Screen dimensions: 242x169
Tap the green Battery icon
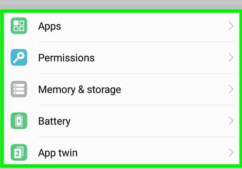[19, 121]
